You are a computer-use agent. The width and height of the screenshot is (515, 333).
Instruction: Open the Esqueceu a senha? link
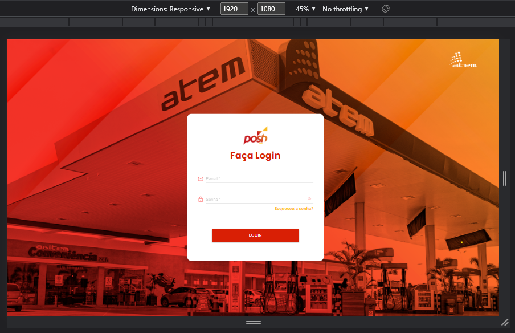coord(293,209)
